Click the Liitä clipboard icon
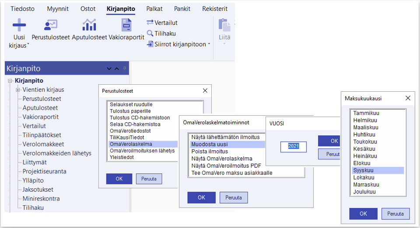 [224, 25]
